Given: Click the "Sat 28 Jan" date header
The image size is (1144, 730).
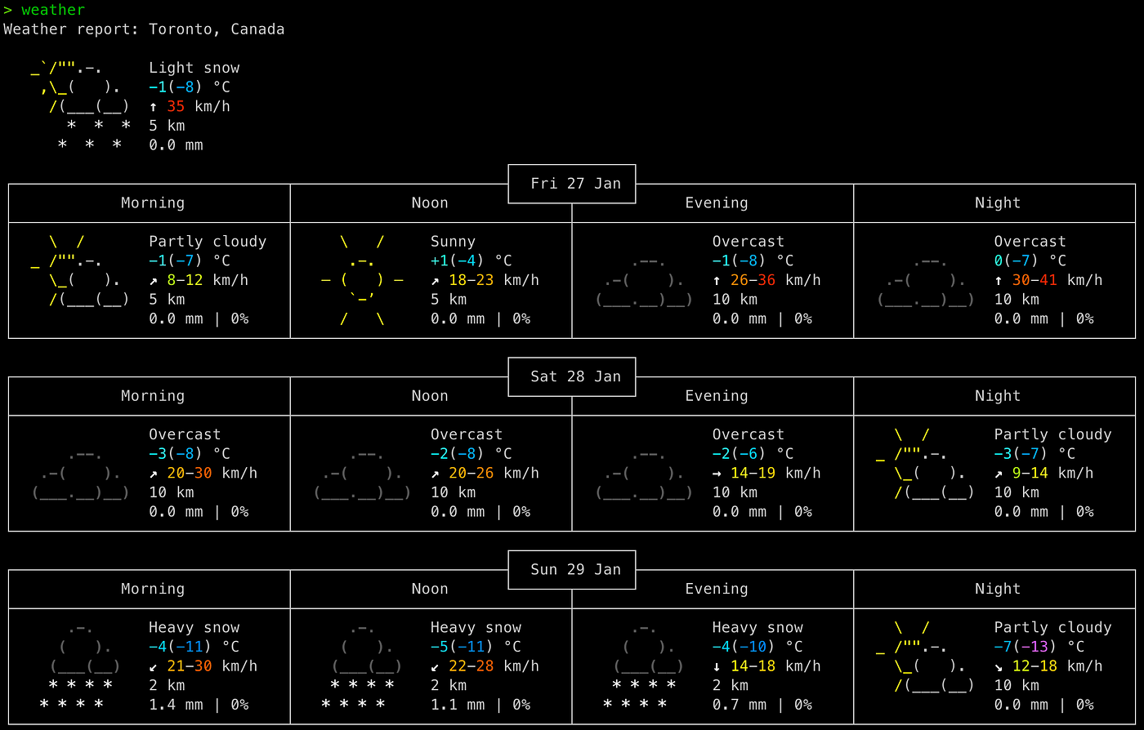Looking at the screenshot, I should point(575,376).
